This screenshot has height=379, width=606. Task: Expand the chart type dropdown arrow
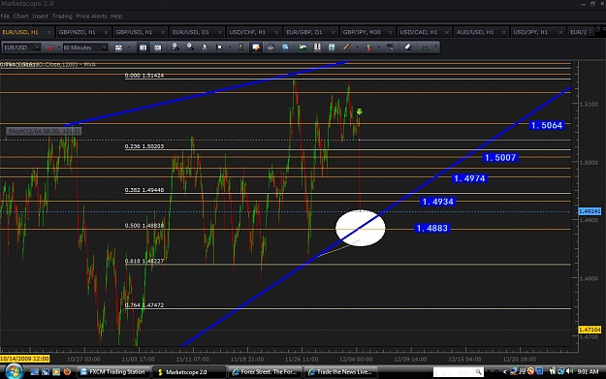129,47
